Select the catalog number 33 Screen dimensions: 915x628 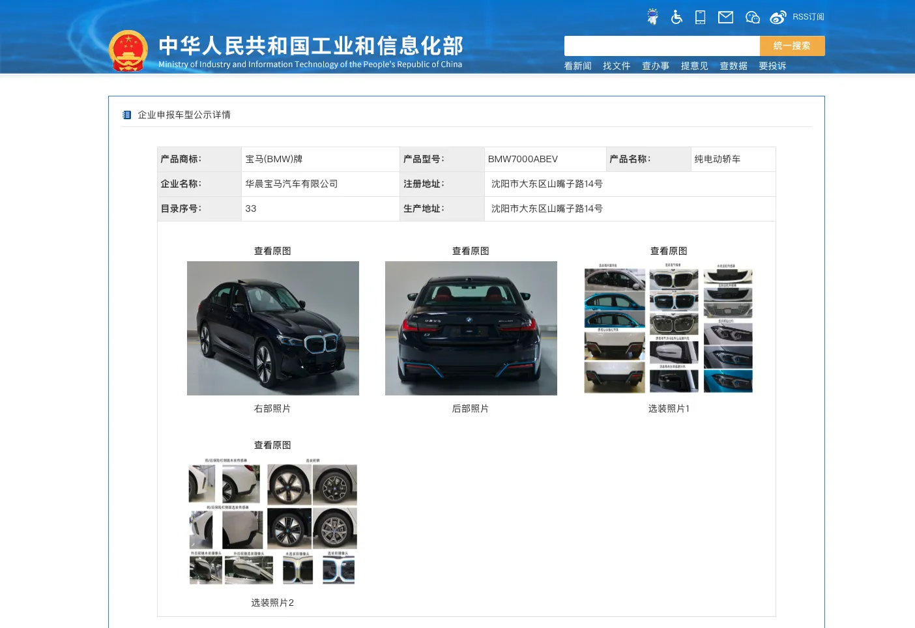tap(251, 208)
